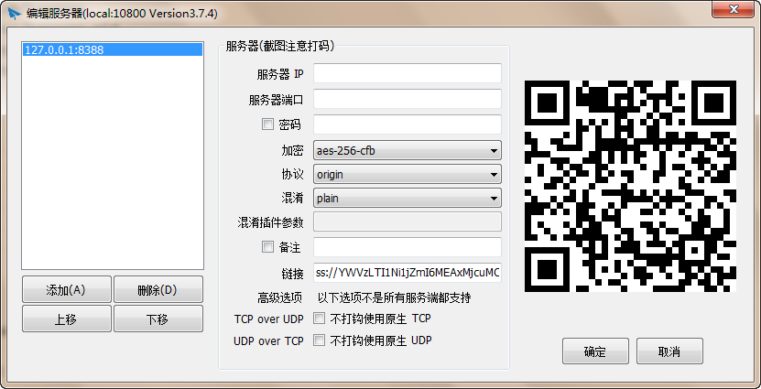Click the 服务器端口 input field

click(408, 100)
